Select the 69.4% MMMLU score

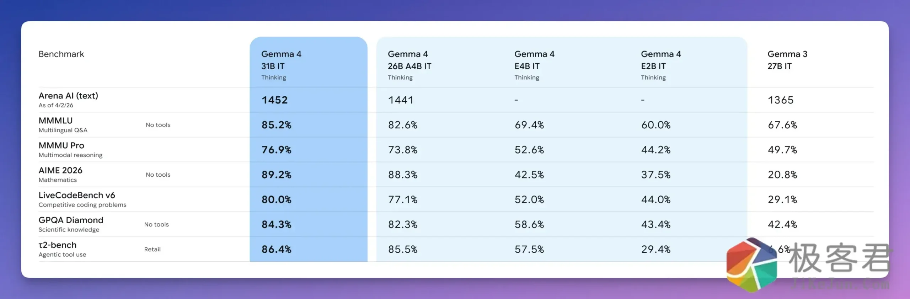(529, 125)
